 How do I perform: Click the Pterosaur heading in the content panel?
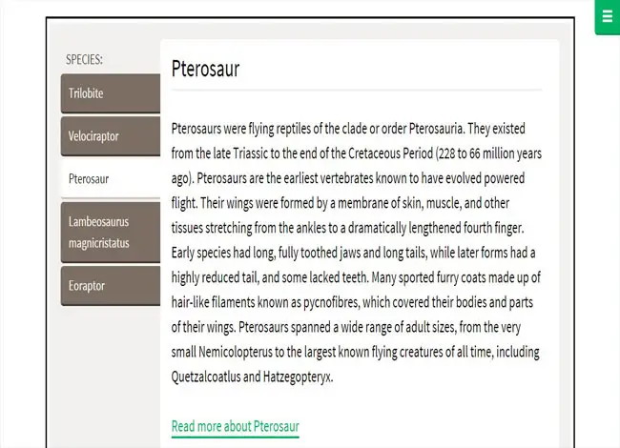(206, 69)
